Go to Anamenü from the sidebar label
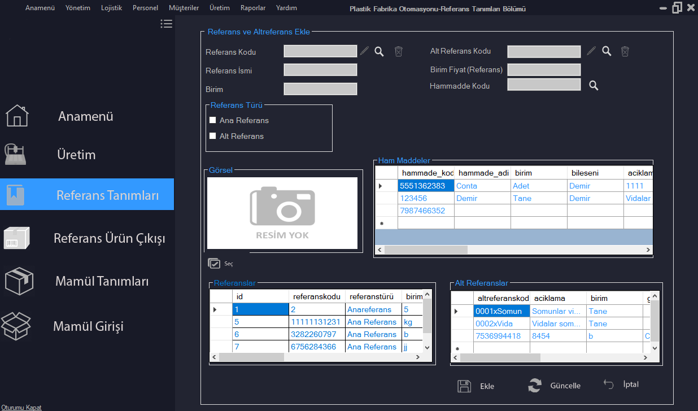Image resolution: width=698 pixels, height=411 pixels. click(x=86, y=116)
